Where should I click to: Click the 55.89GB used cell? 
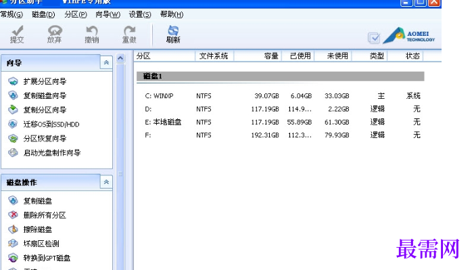(299, 122)
